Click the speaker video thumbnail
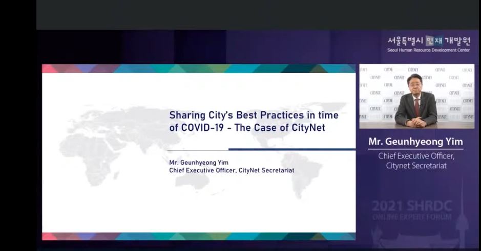This screenshot has height=251, width=481. click(x=416, y=96)
